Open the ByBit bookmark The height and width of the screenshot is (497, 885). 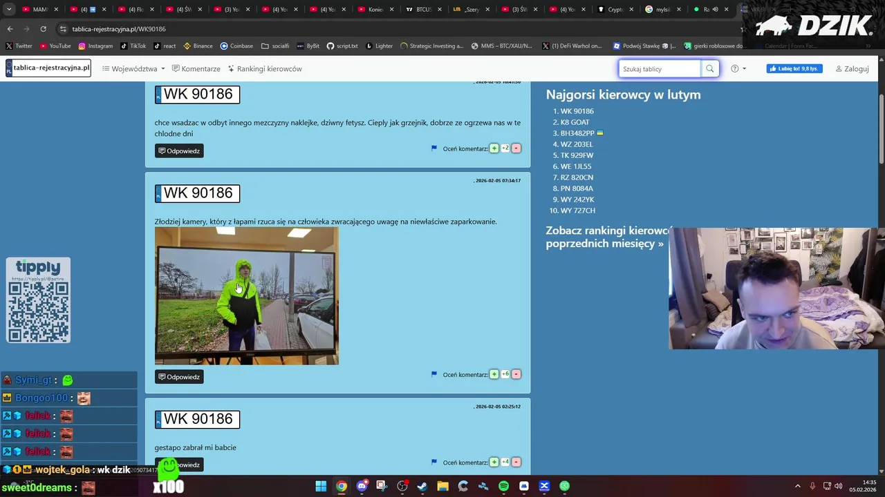point(308,46)
